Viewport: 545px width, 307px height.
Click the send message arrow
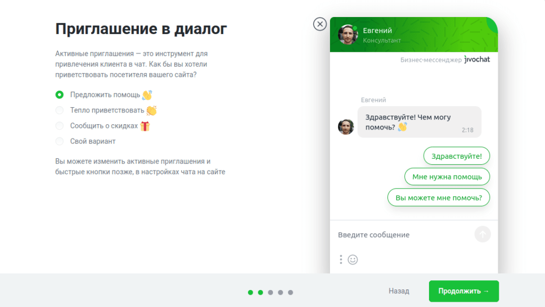(482, 235)
